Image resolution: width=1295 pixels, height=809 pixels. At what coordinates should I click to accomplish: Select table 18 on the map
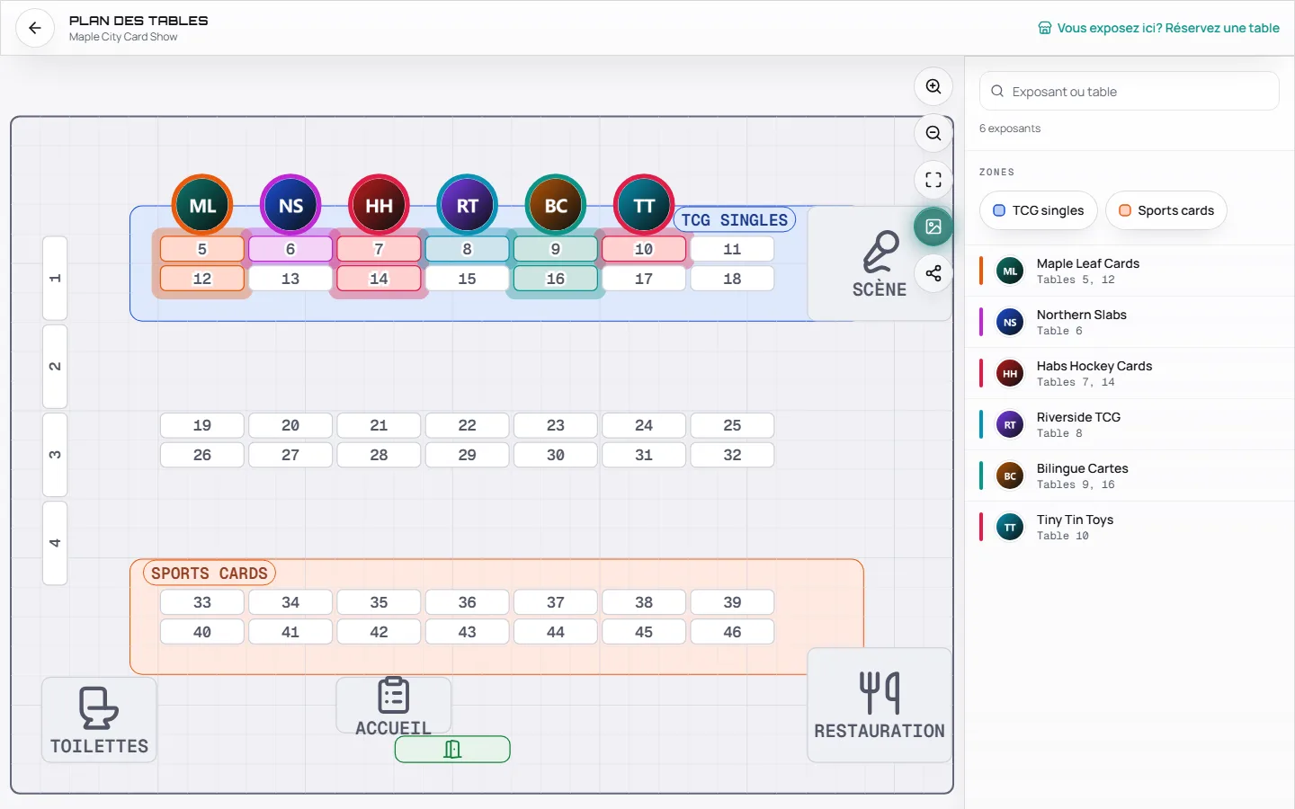pyautogui.click(x=732, y=279)
